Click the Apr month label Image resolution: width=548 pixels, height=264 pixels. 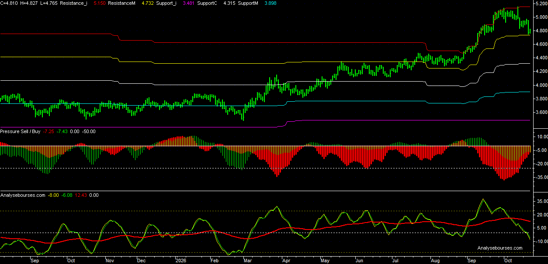[286, 261]
